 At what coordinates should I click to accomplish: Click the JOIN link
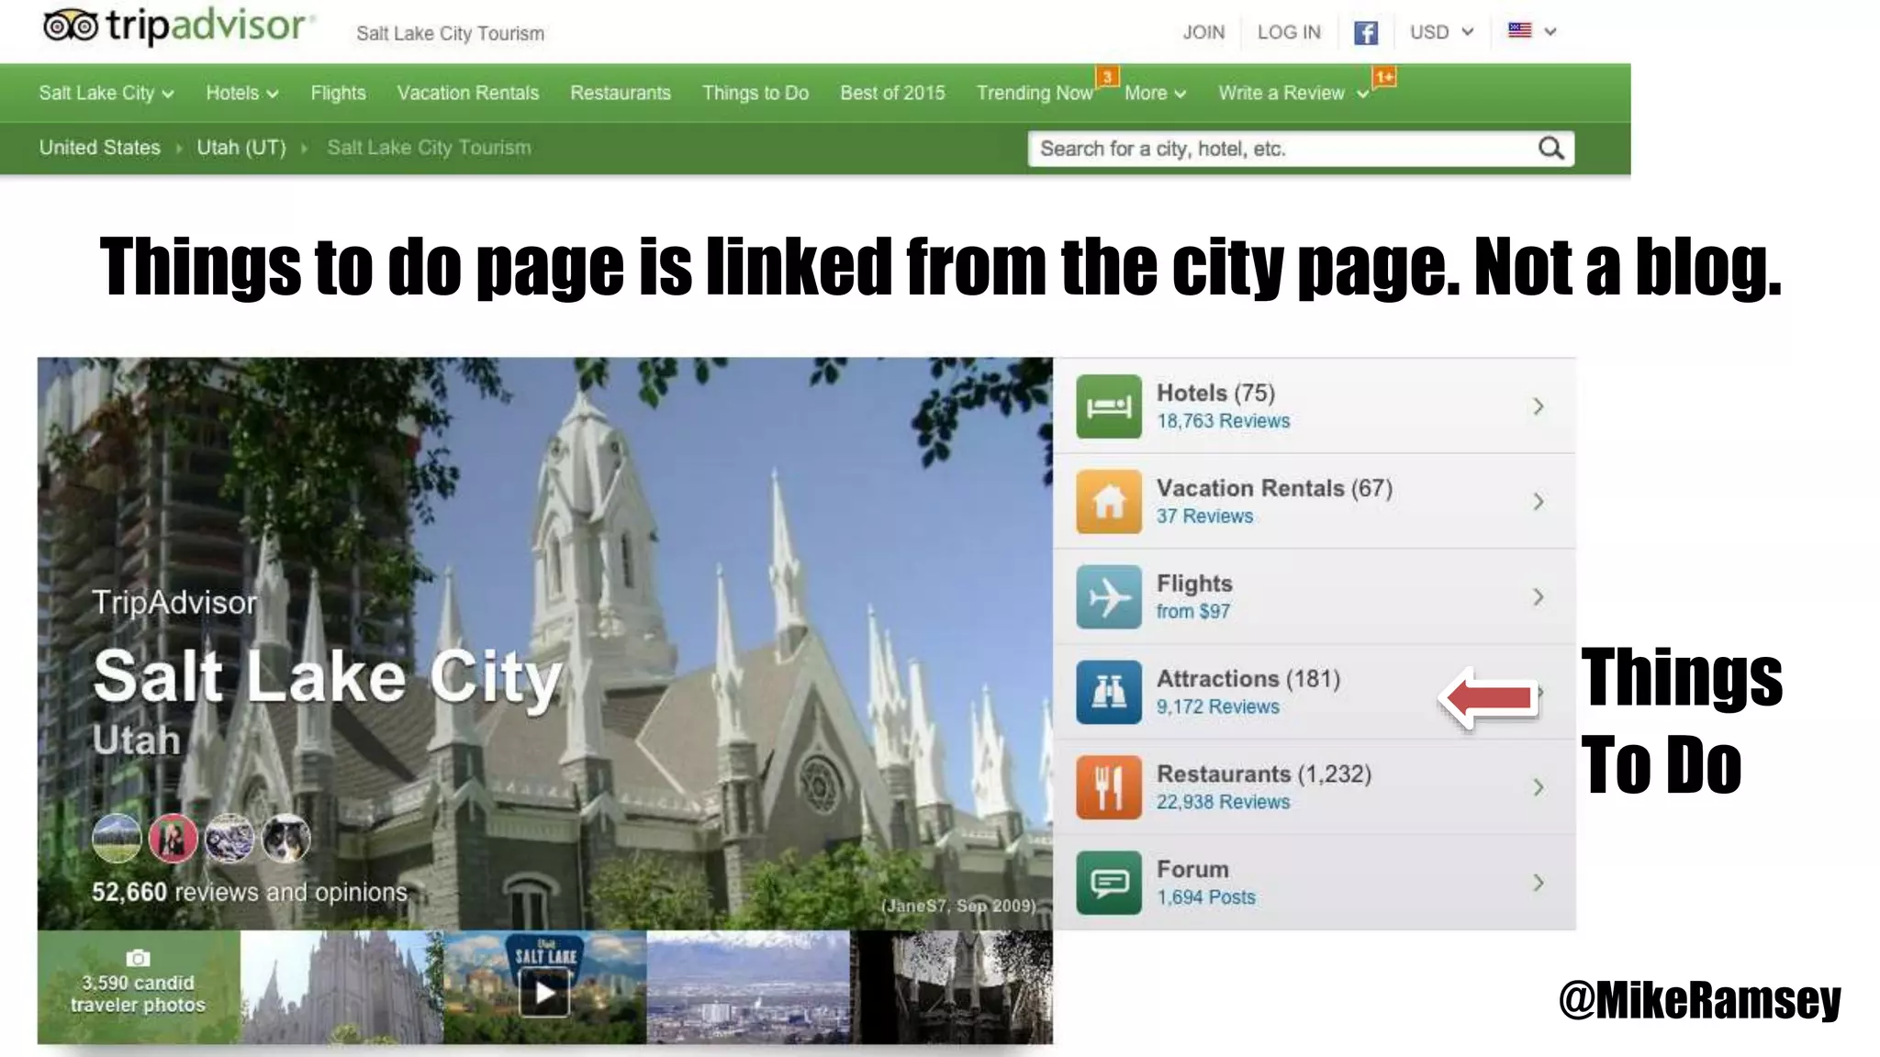coord(1203,32)
